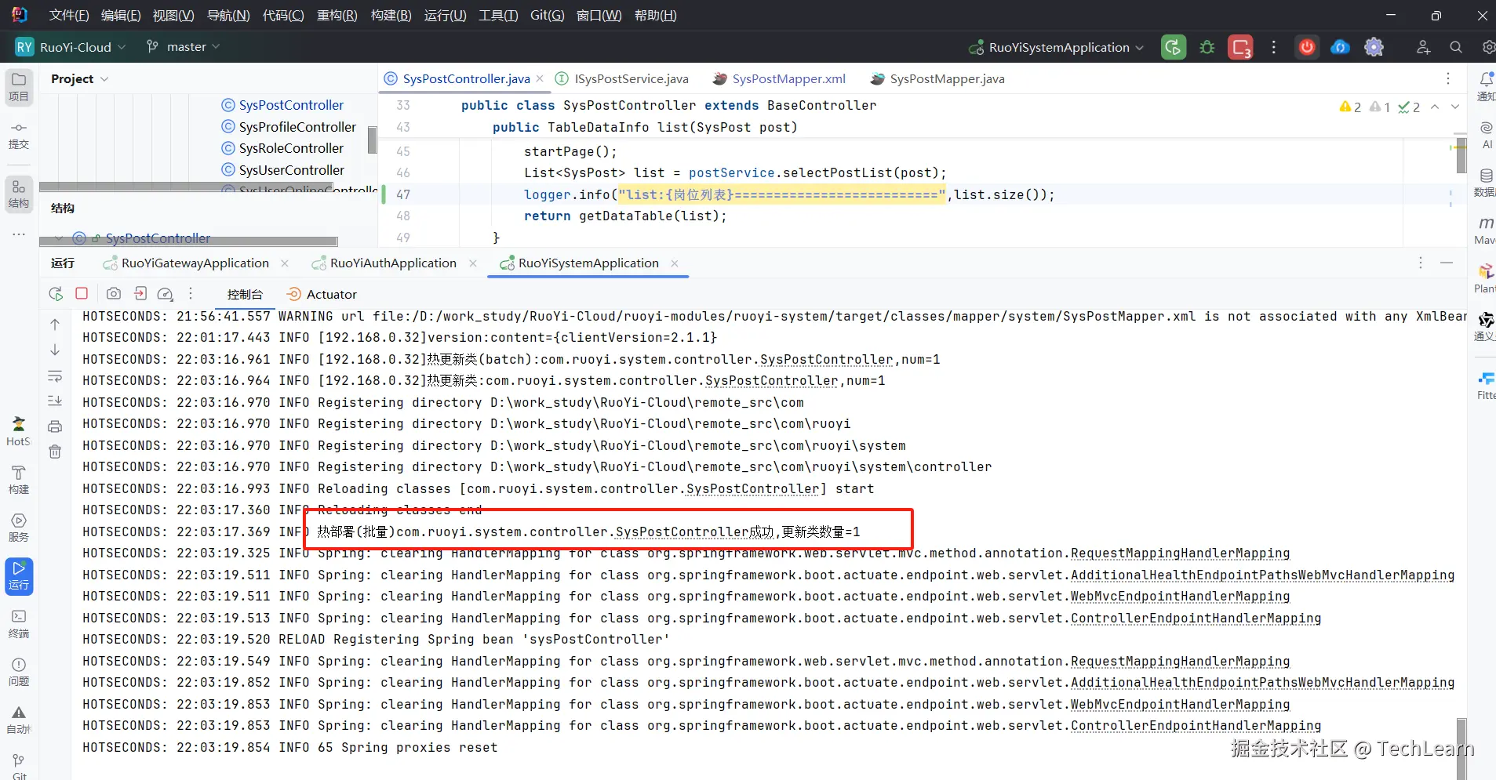Go to previous highlighted error arrow
Viewport: 1496px width, 780px height.
[1435, 107]
